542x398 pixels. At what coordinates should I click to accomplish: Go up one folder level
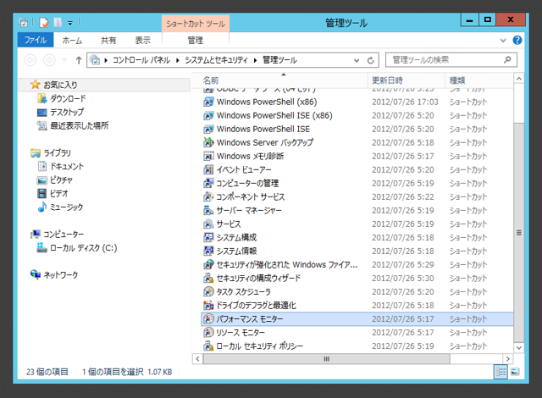click(x=79, y=60)
